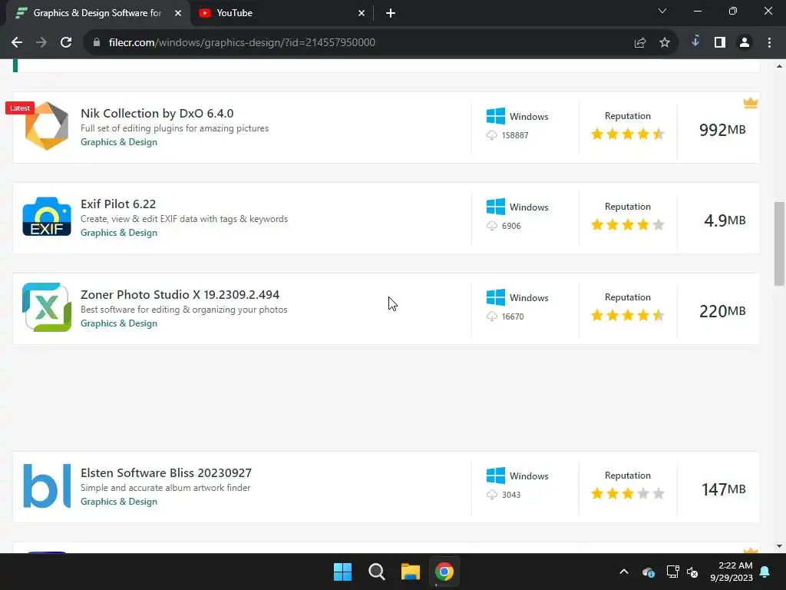Click the 220MB file size
786x590 pixels.
[722, 311]
